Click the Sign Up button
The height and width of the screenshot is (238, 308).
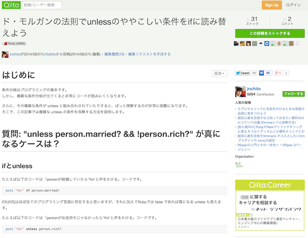click(x=272, y=5)
